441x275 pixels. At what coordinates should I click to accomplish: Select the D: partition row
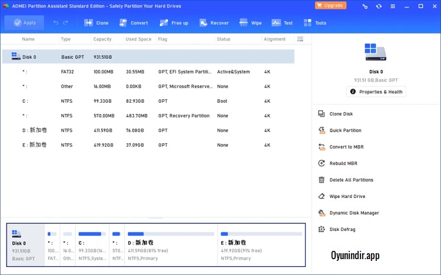click(148, 130)
